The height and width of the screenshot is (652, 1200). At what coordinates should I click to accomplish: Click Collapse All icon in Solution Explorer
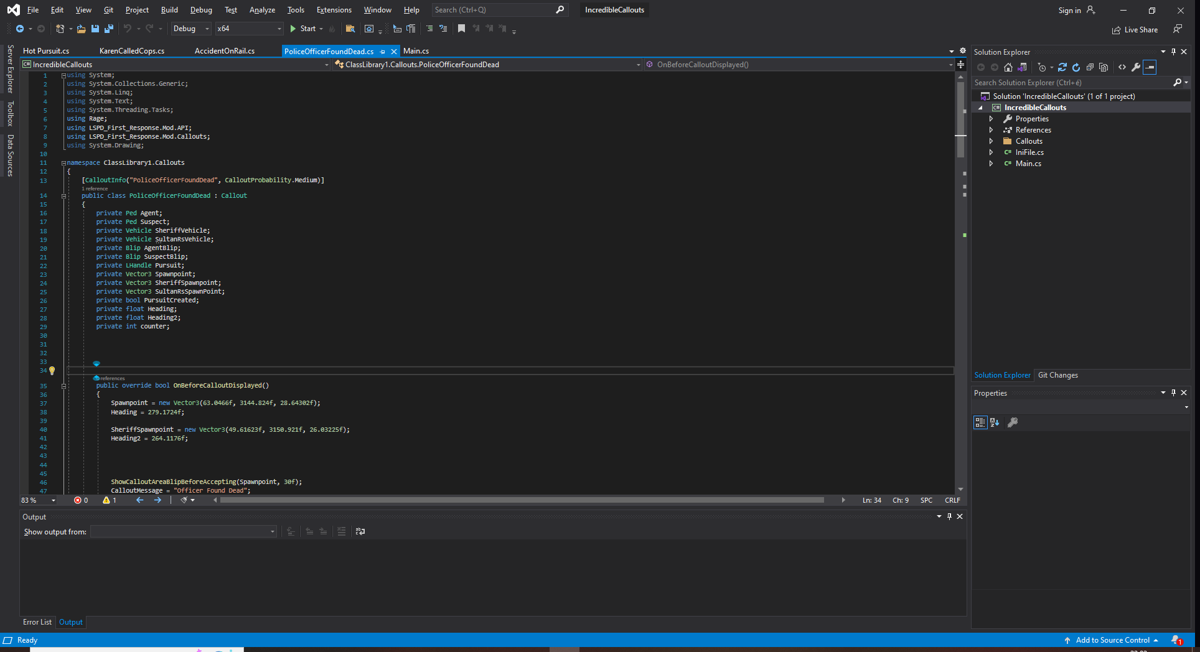(x=1090, y=67)
